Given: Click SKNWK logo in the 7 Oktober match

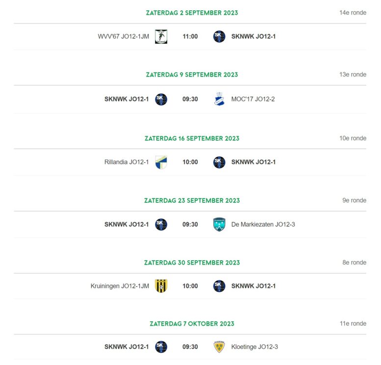Looking at the screenshot, I should [x=161, y=347].
